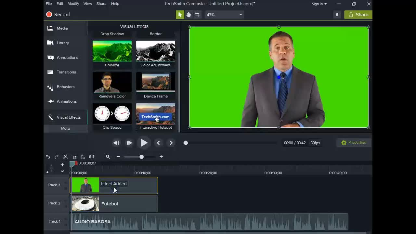Start a new recording with Record
This screenshot has width=416, height=234.
coord(58,15)
